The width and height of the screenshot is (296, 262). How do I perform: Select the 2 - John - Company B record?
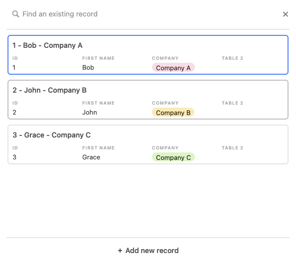point(148,100)
